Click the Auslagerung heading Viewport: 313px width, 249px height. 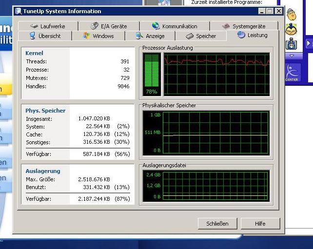pos(43,171)
